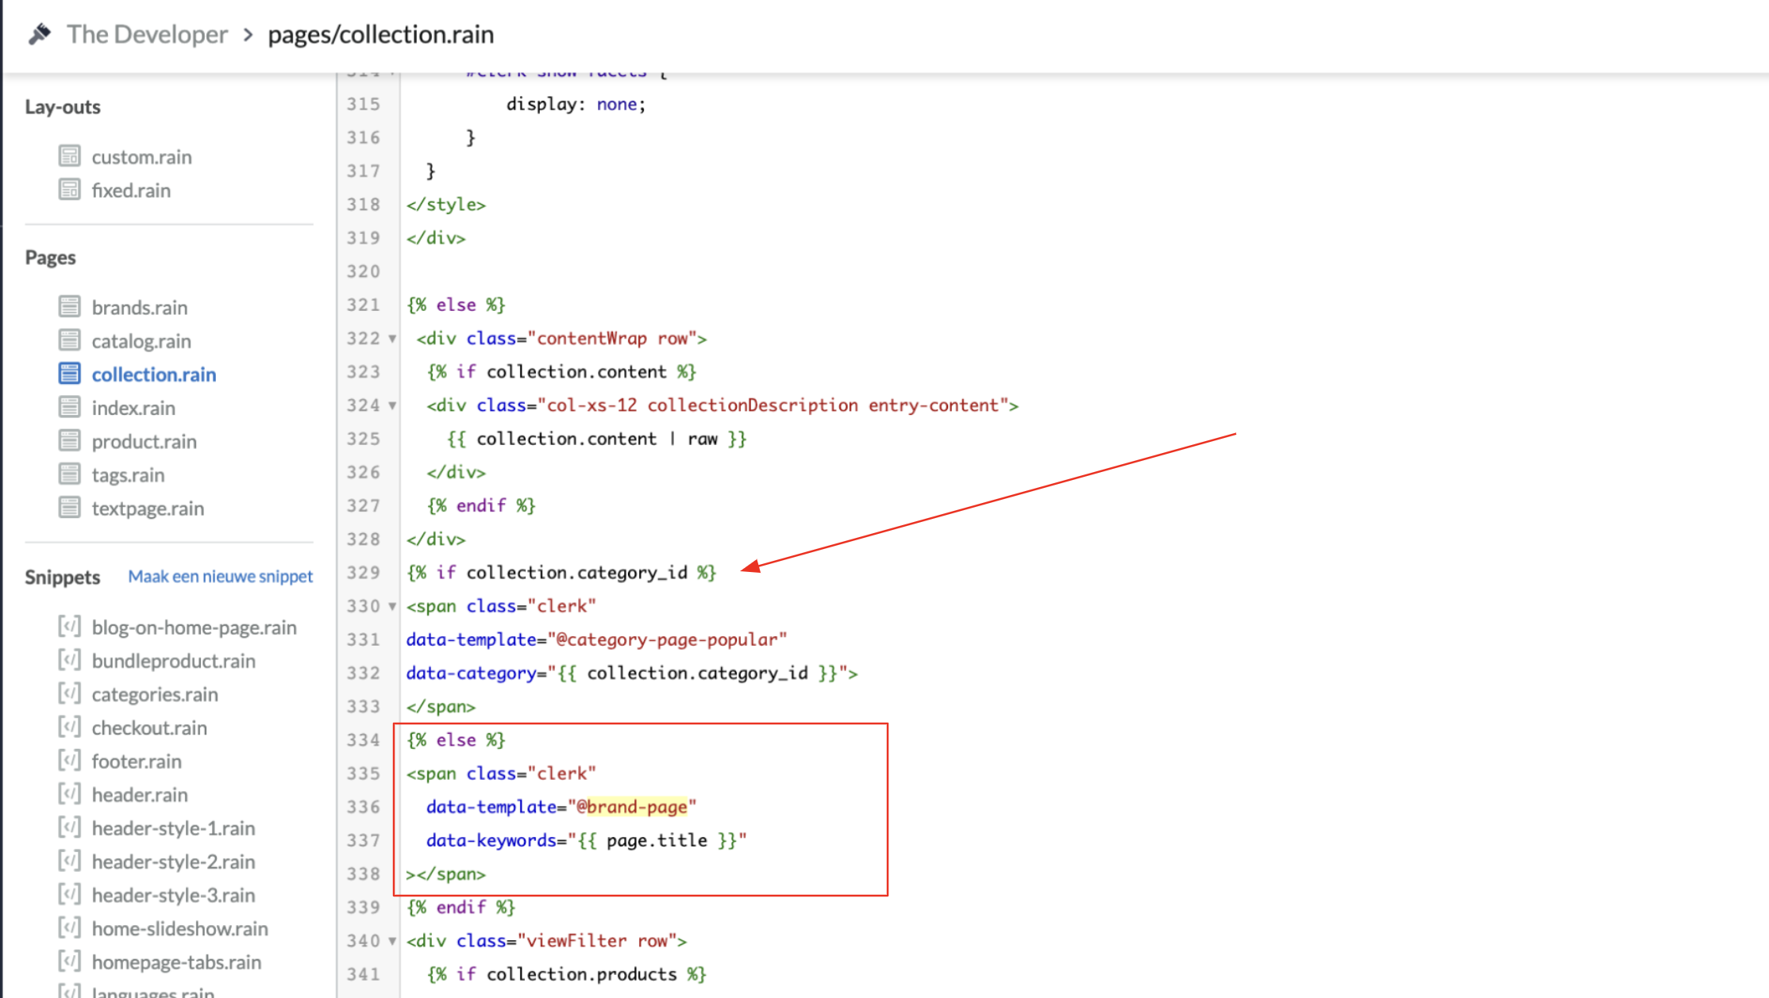
Task: Collapse the span fold at line 330
Action: pyautogui.click(x=392, y=606)
